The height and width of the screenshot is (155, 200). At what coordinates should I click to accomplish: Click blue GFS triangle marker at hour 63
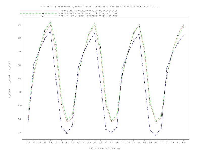(145, 83)
